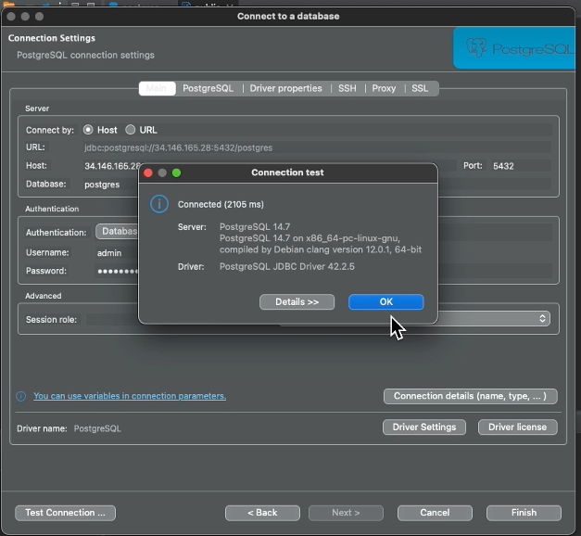The image size is (581, 536).
Task: Open Connection details (name, type, ...)
Action: tap(470, 396)
